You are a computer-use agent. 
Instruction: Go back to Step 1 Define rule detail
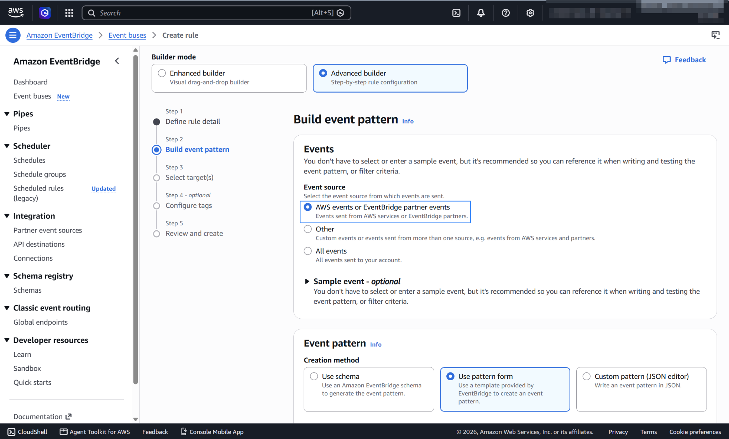193,121
